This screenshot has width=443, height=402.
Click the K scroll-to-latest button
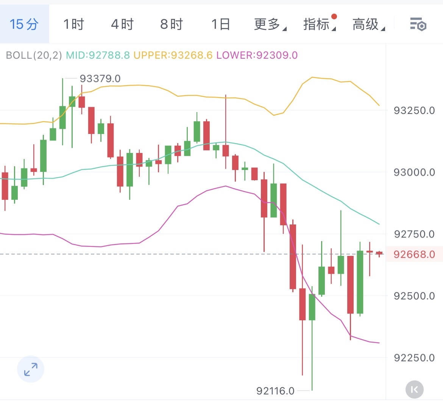click(x=414, y=389)
